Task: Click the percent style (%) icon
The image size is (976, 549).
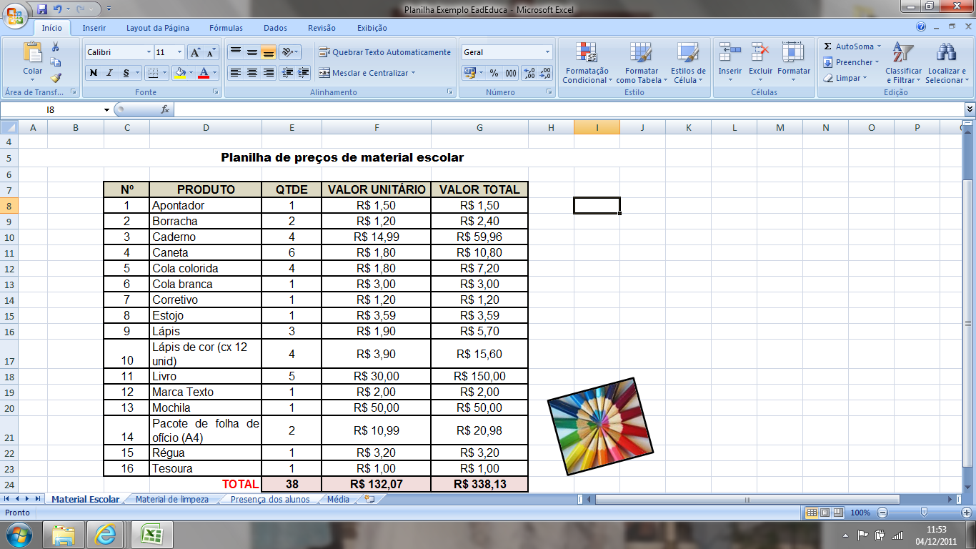Action: tap(494, 73)
